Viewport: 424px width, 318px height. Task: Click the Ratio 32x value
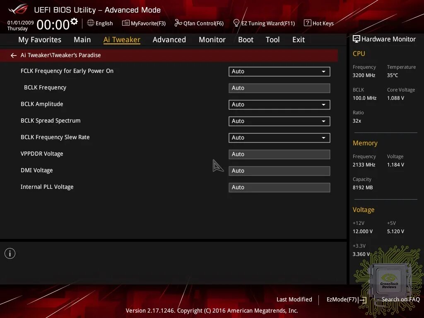click(357, 121)
